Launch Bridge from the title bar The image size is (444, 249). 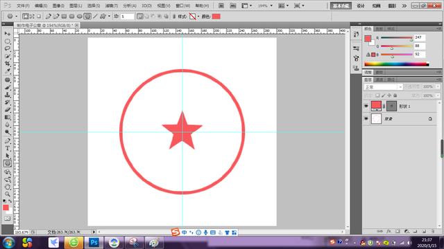(x=221, y=6)
